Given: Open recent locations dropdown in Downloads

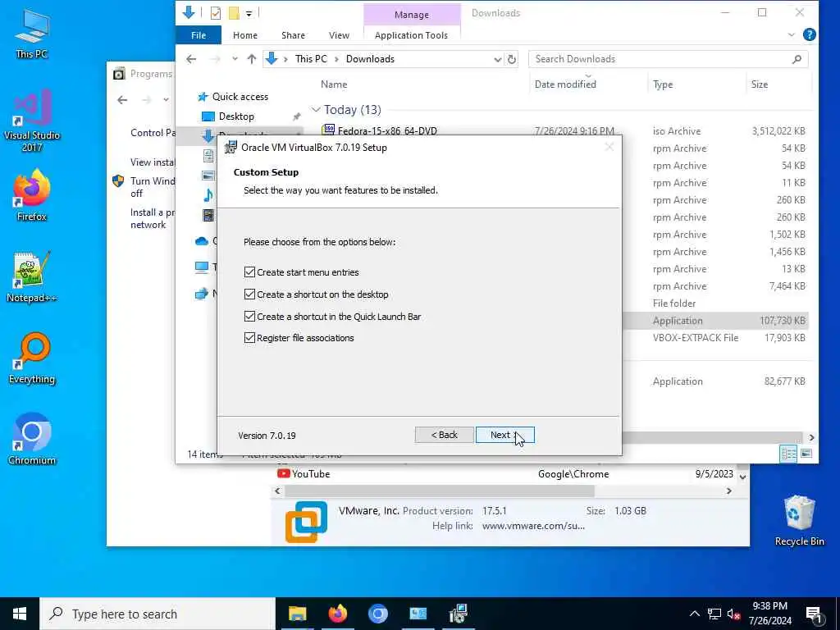Looking at the screenshot, I should click(x=235, y=59).
